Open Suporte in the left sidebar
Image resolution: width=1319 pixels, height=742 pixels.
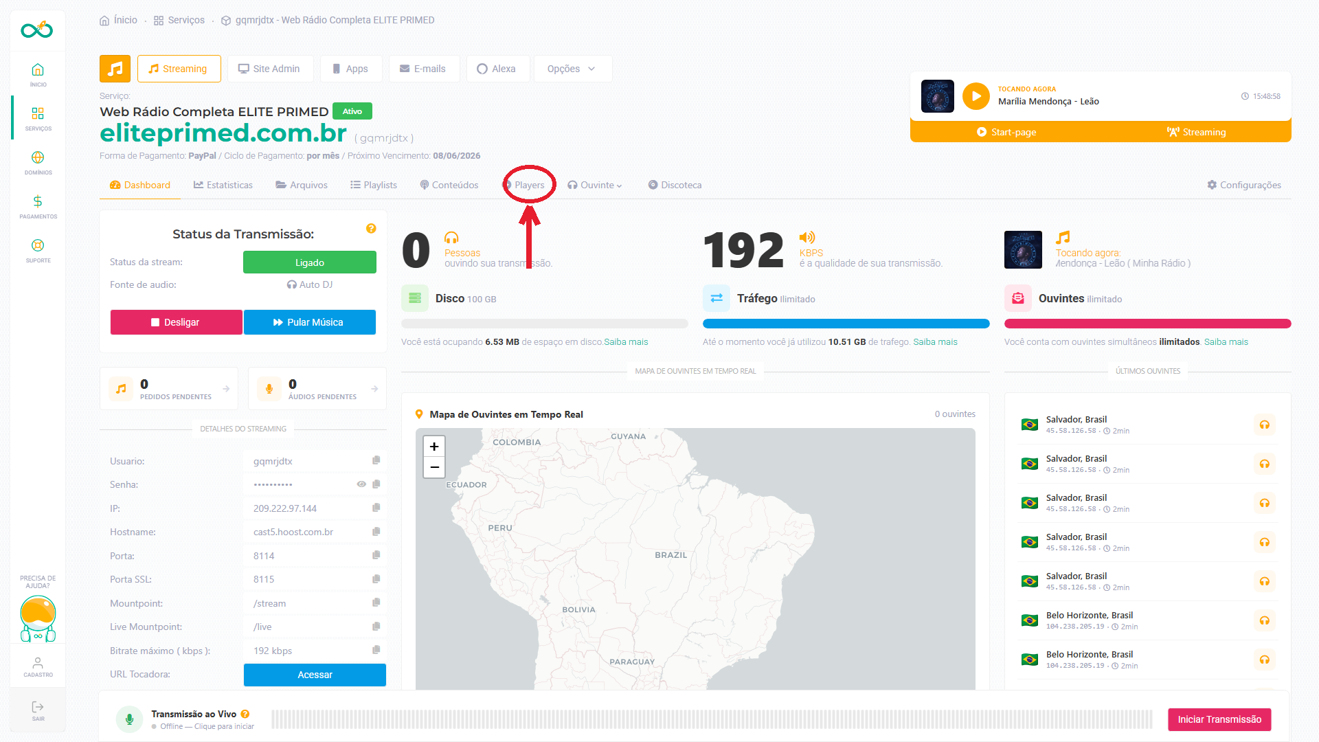tap(38, 250)
